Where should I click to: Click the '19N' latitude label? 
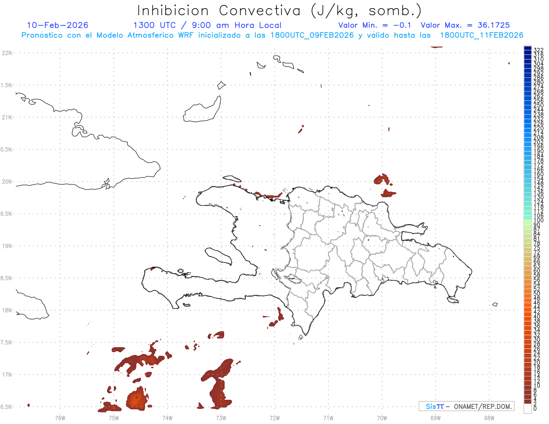7,246
